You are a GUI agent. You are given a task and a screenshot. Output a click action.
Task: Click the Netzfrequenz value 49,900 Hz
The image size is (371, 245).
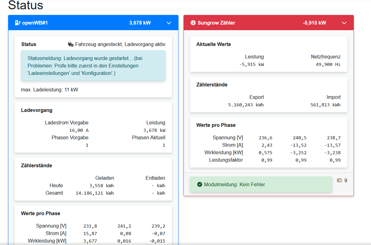click(x=328, y=64)
